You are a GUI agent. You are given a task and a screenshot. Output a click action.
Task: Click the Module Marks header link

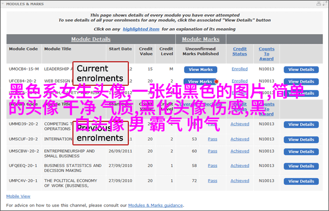coord(201,39)
